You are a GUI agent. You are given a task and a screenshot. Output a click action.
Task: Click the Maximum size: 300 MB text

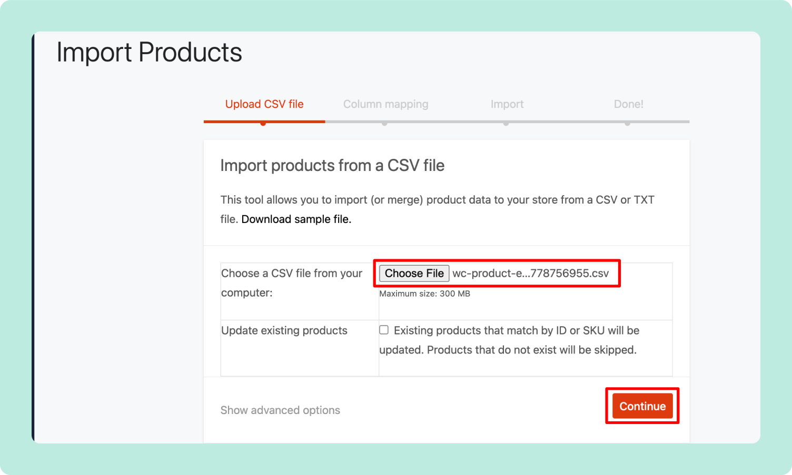click(x=424, y=294)
